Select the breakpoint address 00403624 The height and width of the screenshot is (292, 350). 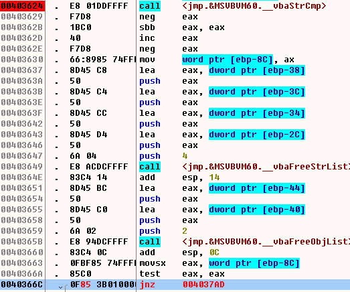(22, 6)
